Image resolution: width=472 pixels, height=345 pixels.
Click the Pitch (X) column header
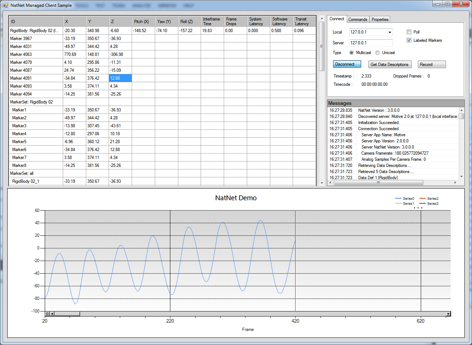(143, 22)
